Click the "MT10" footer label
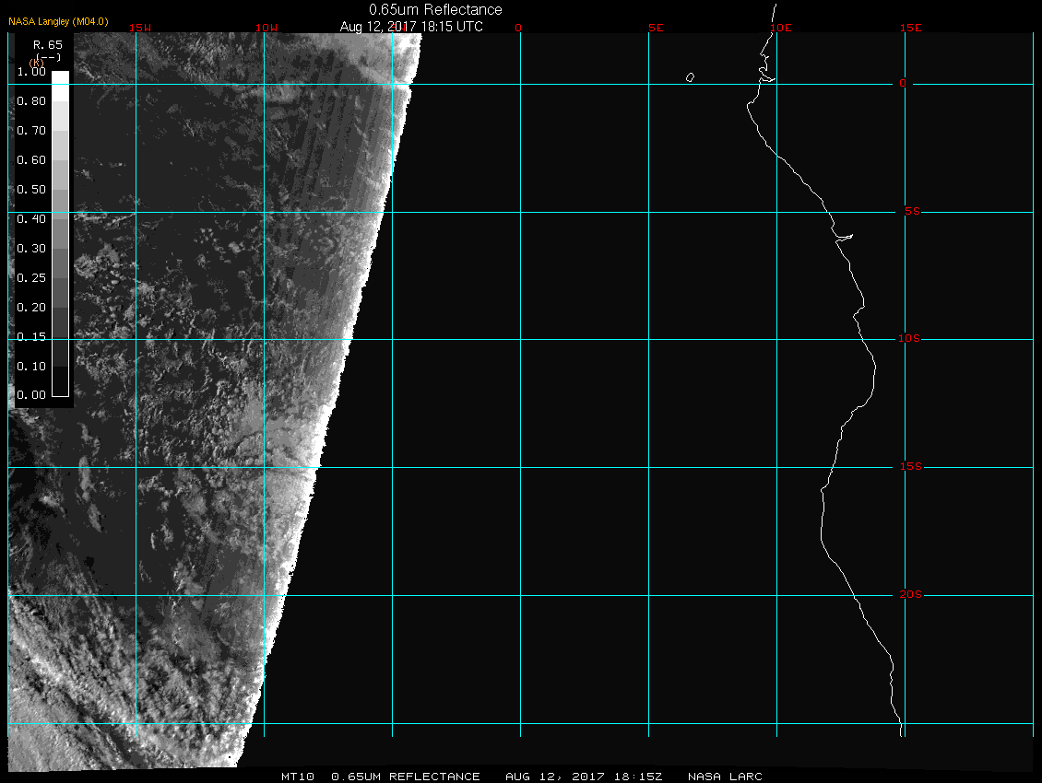Viewport: 1042px width, 783px height. [x=298, y=776]
